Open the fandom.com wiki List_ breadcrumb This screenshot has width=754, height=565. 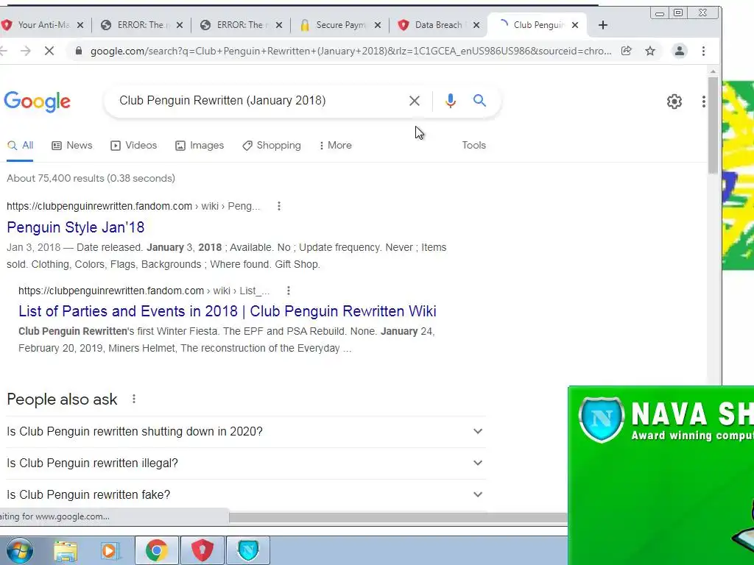point(144,291)
